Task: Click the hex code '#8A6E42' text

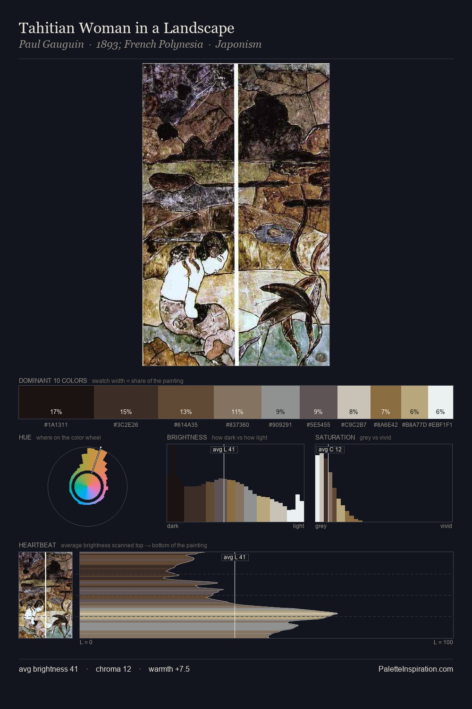Action: pos(386,425)
